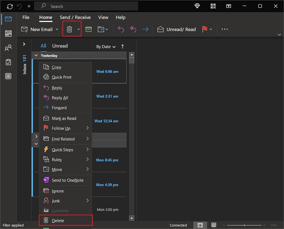Select the Archive icon in the toolbar
284x229 pixels.
pyautogui.click(x=88, y=29)
